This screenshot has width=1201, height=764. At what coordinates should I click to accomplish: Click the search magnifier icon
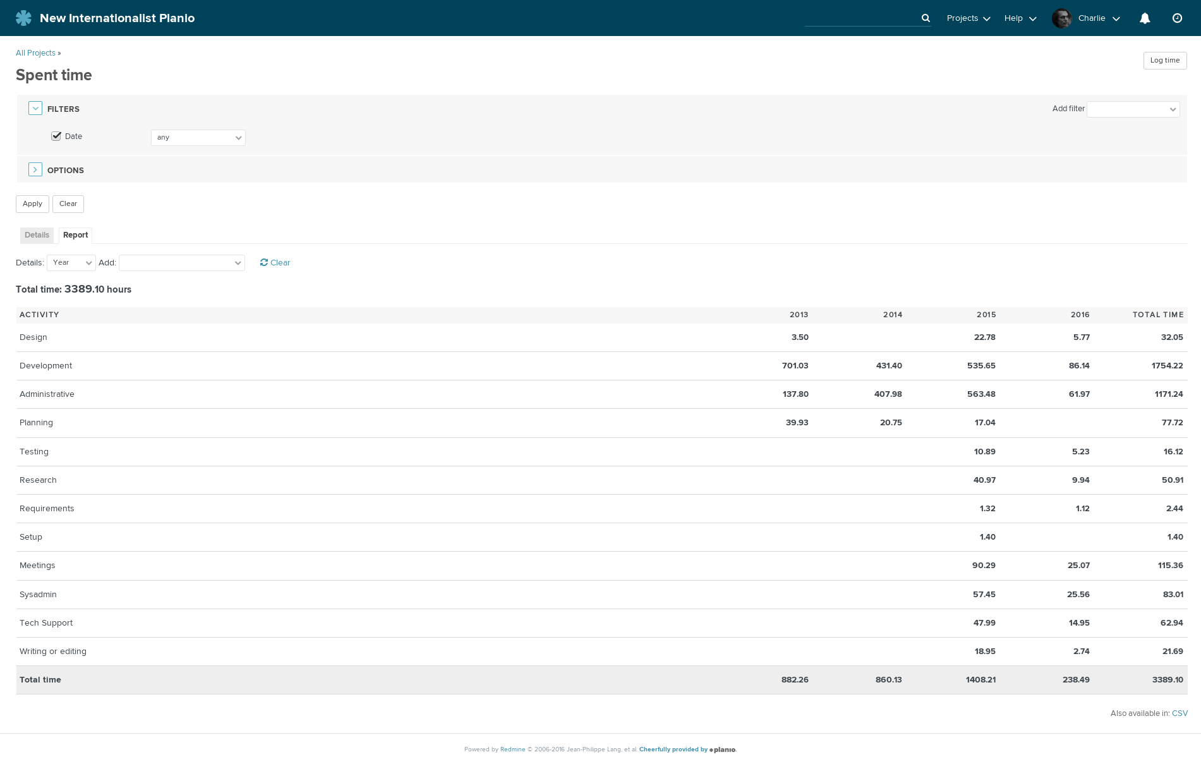tap(926, 18)
